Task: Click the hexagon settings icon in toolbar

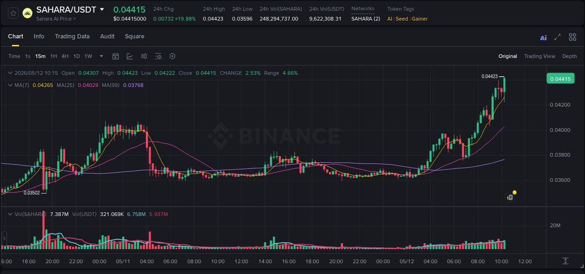Action: 172,56
